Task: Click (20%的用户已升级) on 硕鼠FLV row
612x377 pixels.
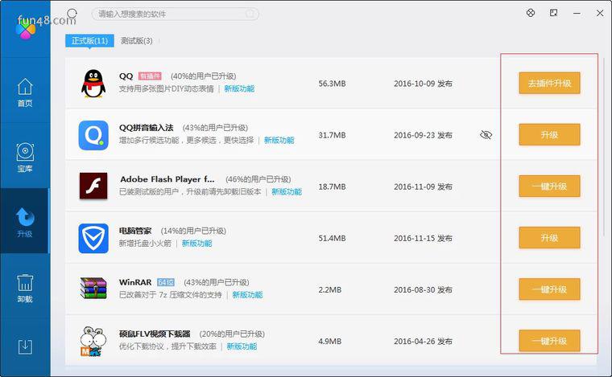Action: (x=232, y=334)
